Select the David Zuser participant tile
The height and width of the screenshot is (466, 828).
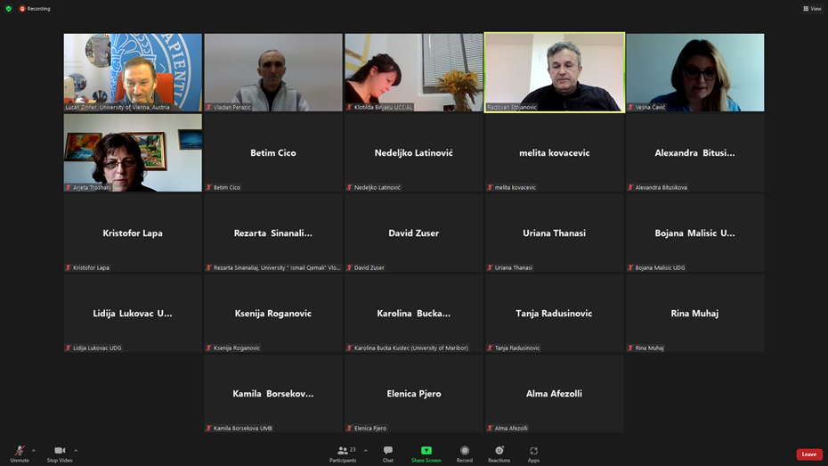pos(413,233)
